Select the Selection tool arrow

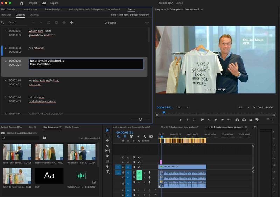pos(107,130)
